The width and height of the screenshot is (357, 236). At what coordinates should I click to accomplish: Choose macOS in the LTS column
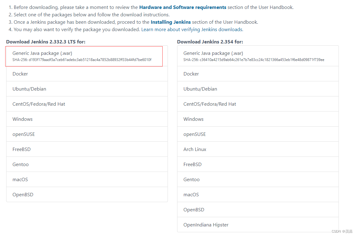[87, 179]
